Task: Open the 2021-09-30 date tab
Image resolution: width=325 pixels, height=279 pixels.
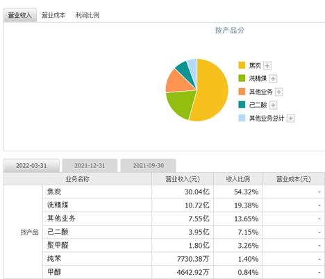Action: pyautogui.click(x=148, y=165)
